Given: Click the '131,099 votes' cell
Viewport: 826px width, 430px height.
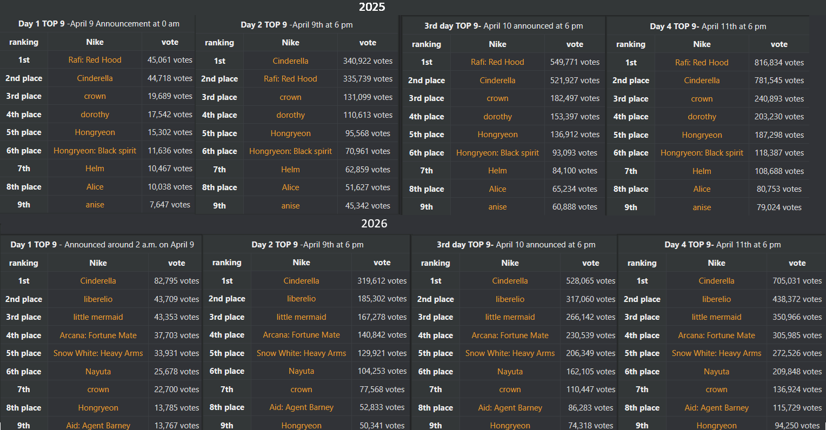Looking at the screenshot, I should pos(368,97).
